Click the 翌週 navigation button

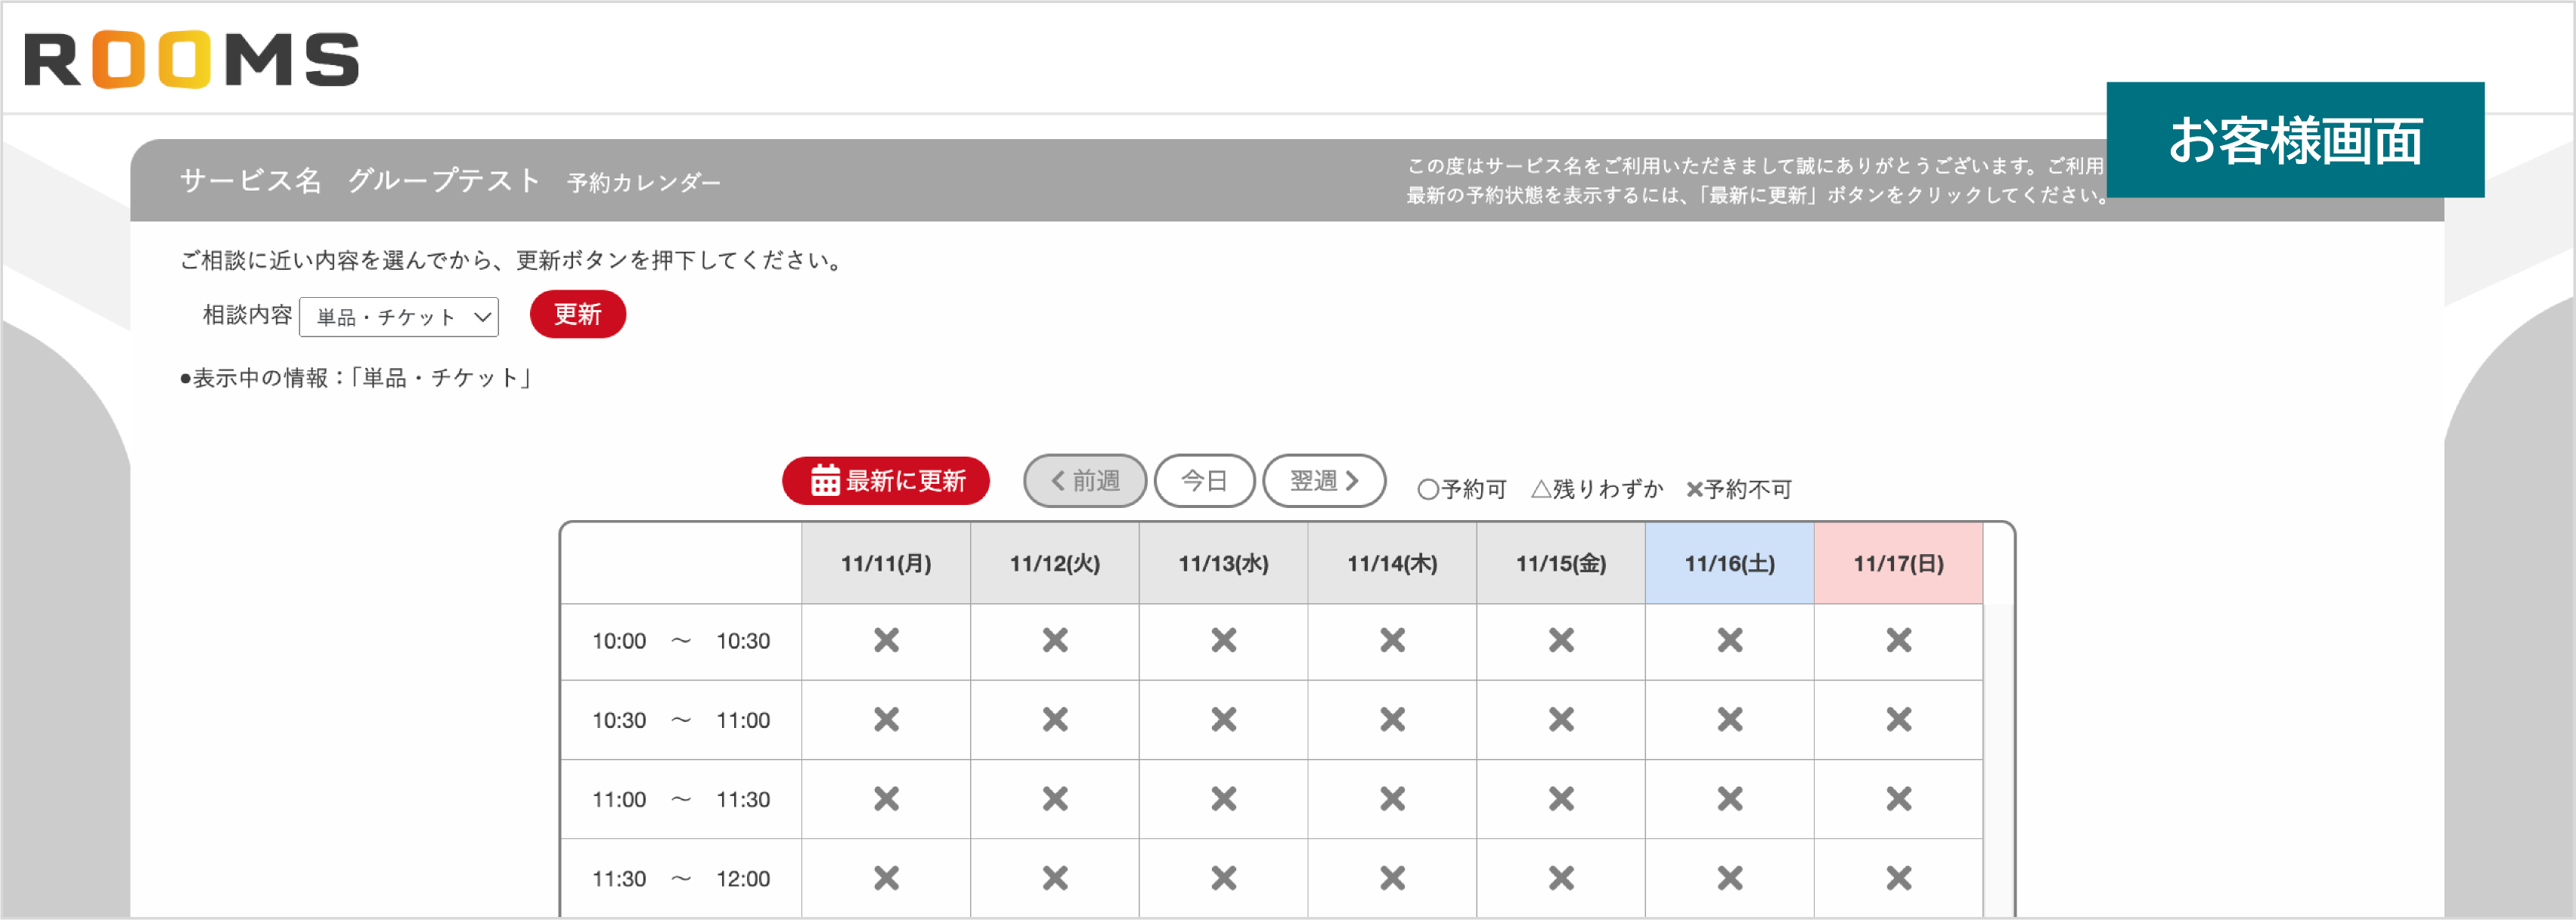coord(1324,480)
